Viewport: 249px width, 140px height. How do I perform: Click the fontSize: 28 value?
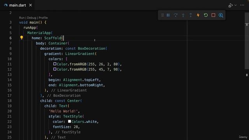point(76,127)
